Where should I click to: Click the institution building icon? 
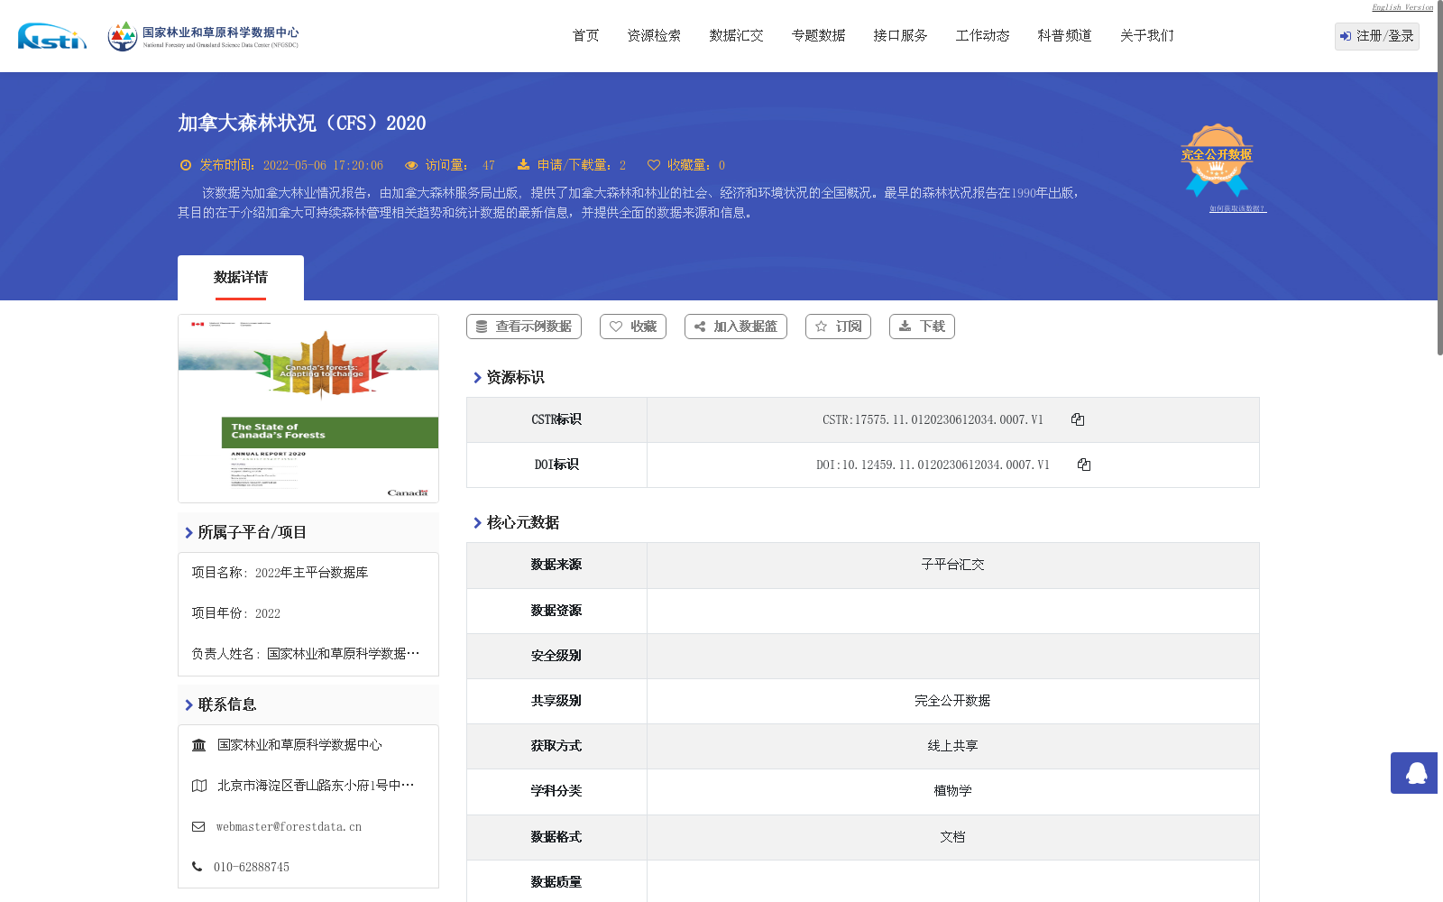[x=199, y=745]
